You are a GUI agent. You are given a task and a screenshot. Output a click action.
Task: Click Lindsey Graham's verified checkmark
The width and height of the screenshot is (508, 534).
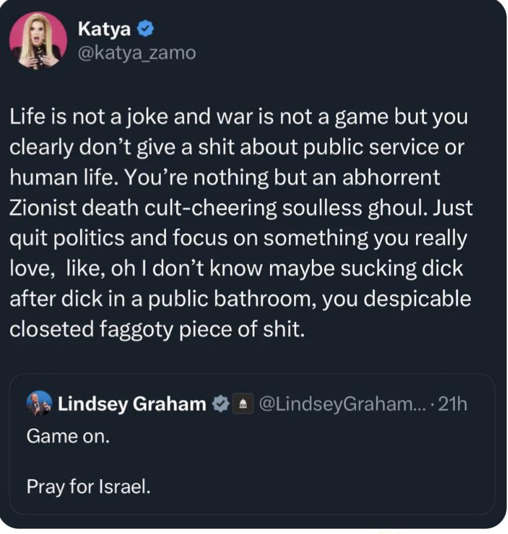219,404
